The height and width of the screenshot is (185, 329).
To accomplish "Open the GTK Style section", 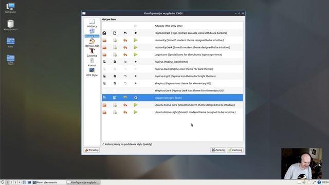I will tap(92, 72).
